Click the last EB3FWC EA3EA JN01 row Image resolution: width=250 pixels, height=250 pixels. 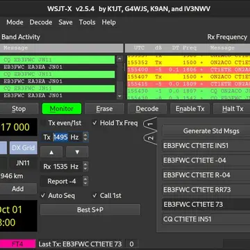click(x=58, y=96)
